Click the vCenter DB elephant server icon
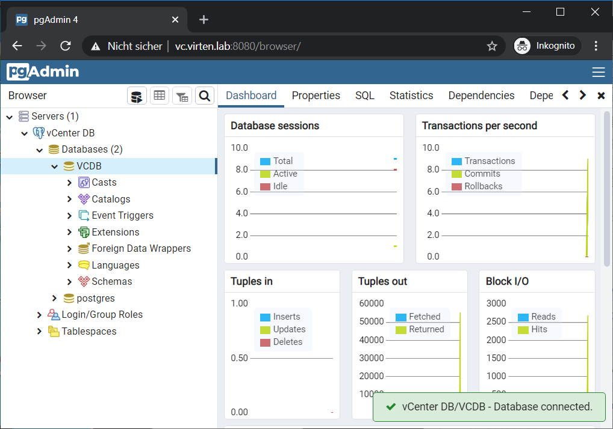 [39, 133]
